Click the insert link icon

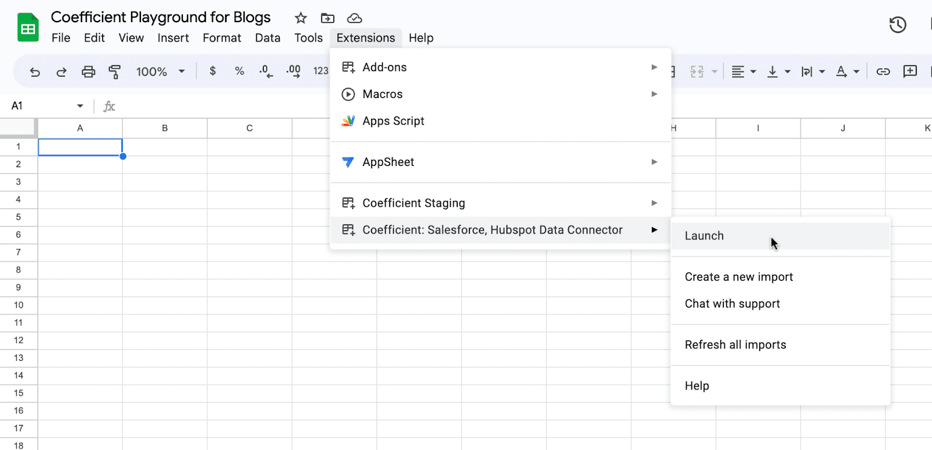(883, 72)
